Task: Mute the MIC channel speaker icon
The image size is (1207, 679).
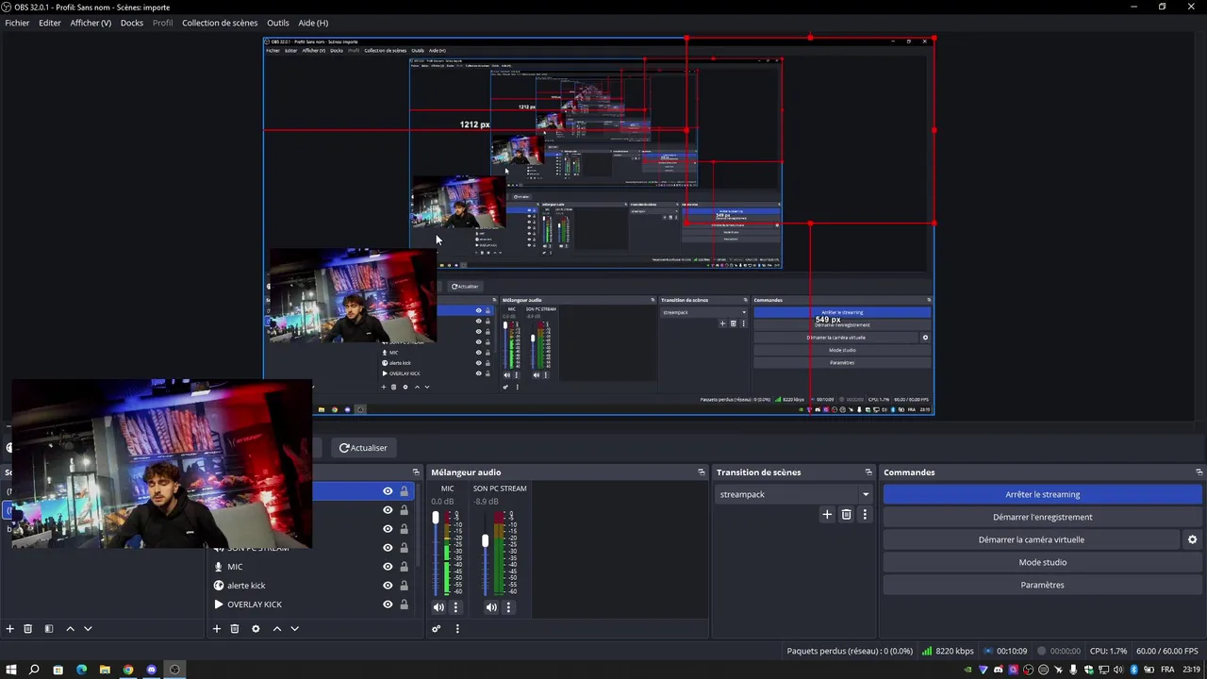Action: click(438, 607)
